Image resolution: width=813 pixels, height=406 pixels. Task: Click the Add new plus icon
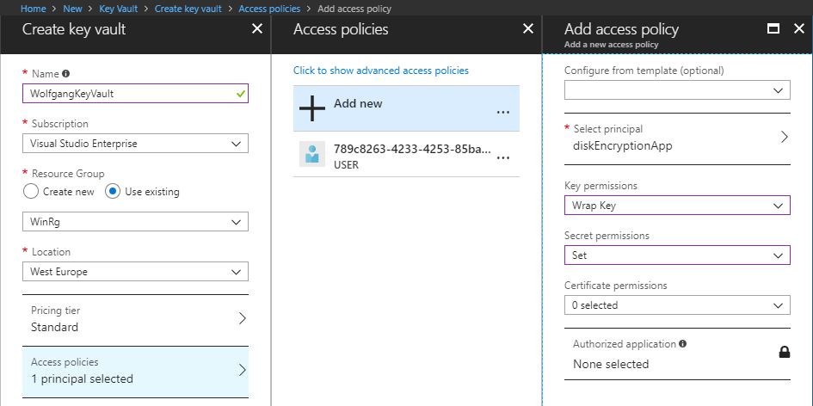click(x=312, y=108)
